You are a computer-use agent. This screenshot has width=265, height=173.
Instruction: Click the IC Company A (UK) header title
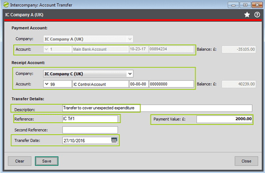tap(24, 15)
